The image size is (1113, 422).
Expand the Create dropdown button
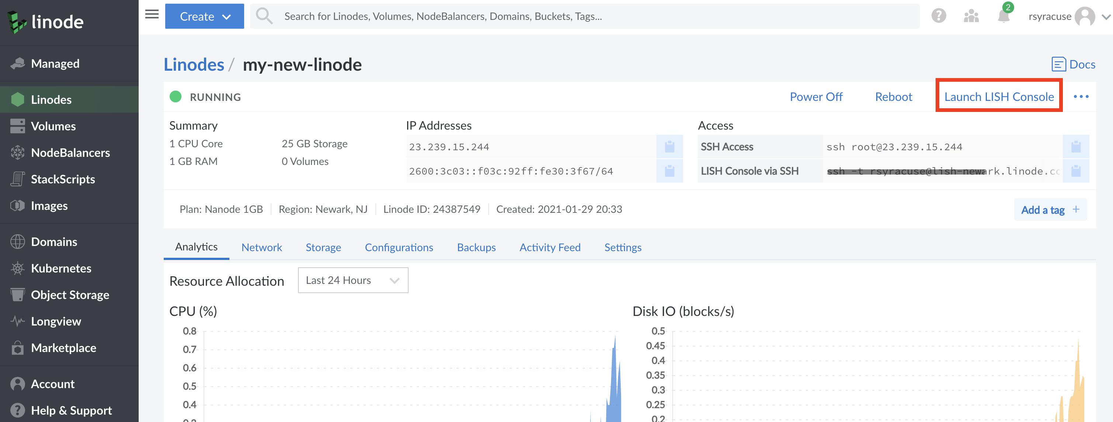coord(204,17)
